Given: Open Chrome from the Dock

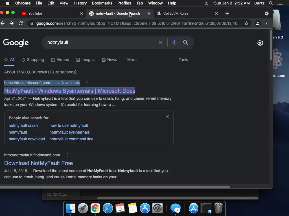Looking at the screenshot, I should [x=95, y=208].
